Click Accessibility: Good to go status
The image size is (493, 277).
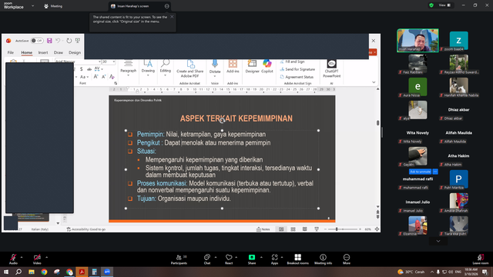(x=86, y=229)
